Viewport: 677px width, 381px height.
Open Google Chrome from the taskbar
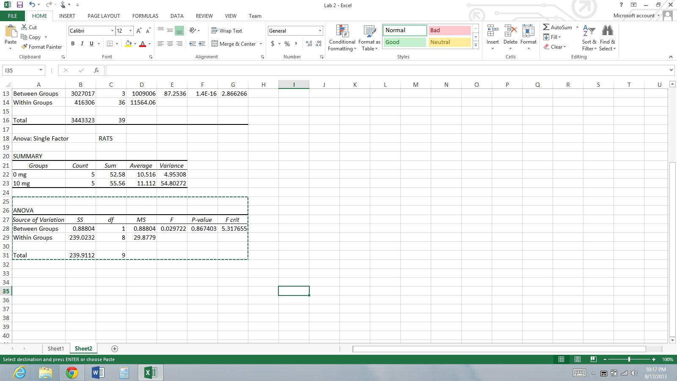(72, 373)
